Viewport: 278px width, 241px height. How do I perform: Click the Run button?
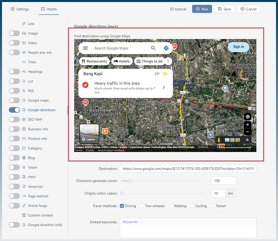point(202,9)
